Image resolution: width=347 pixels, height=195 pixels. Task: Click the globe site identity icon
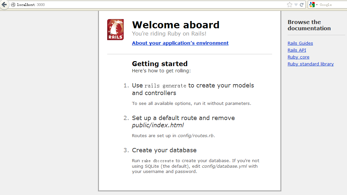tap(13, 5)
